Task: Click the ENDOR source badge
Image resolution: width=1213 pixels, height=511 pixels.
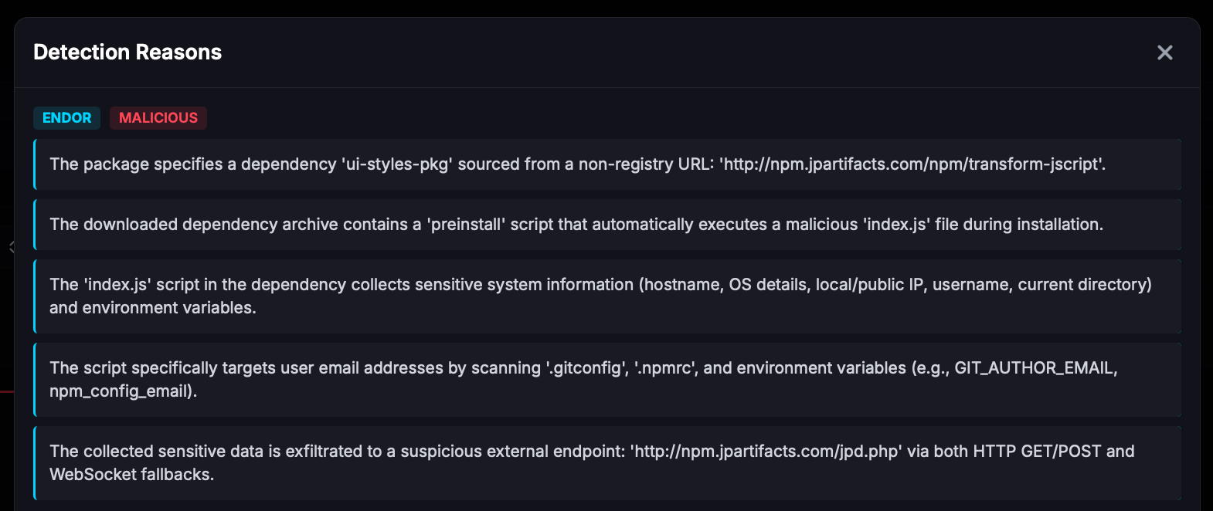Action: [x=66, y=118]
